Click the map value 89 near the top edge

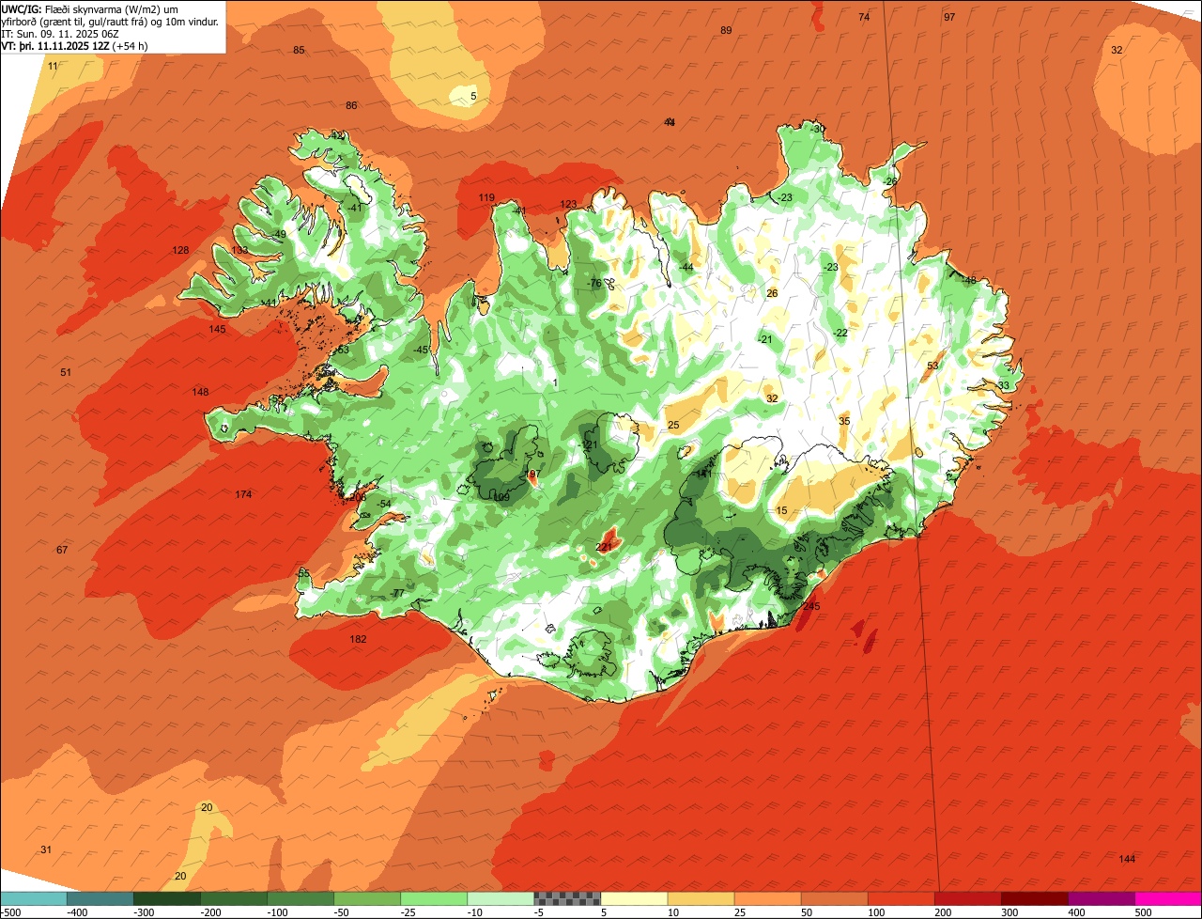pyautogui.click(x=726, y=30)
